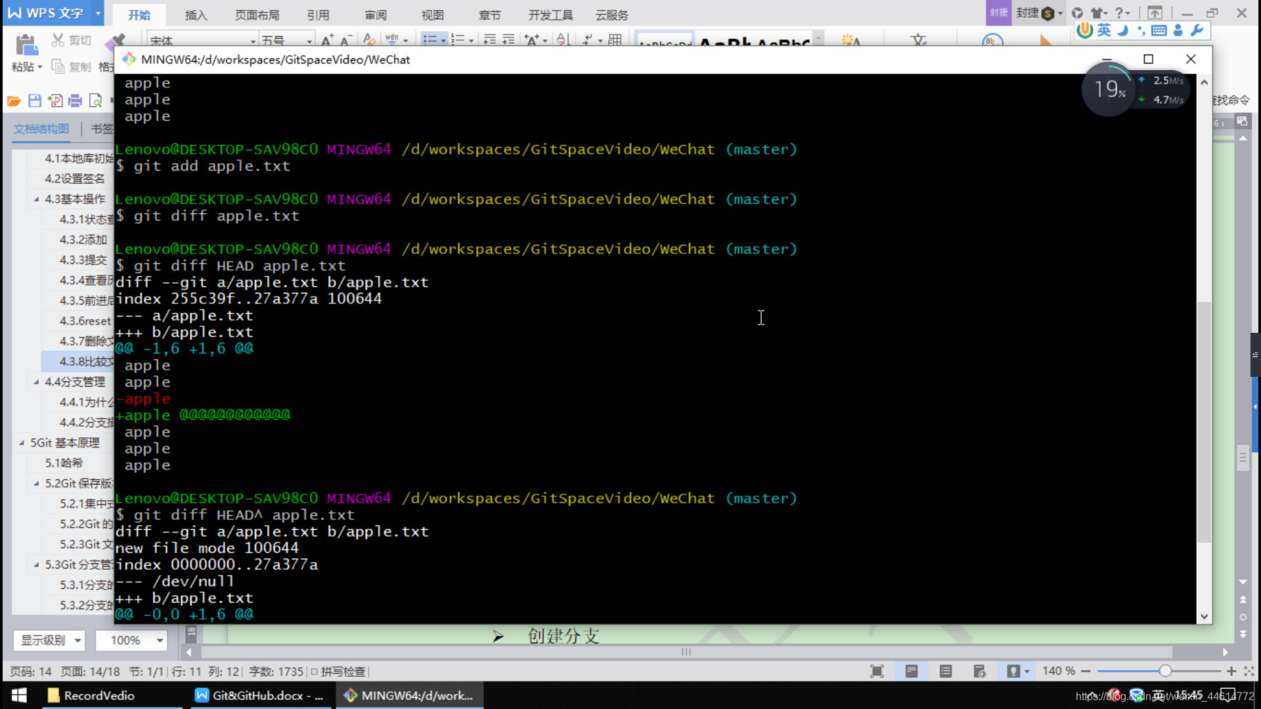1261x709 pixels.
Task: Click the Git Bash vertical scrollbar thumb
Action: point(1204,422)
